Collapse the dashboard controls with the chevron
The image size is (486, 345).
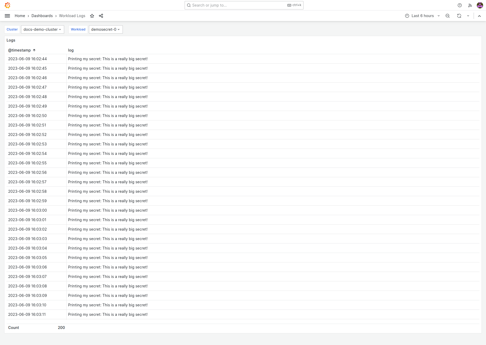pos(479,16)
